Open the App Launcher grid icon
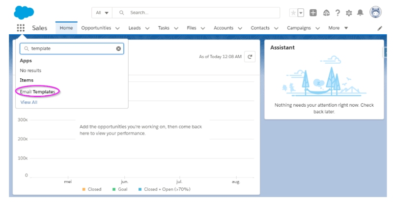The image size is (393, 202). coord(21,28)
